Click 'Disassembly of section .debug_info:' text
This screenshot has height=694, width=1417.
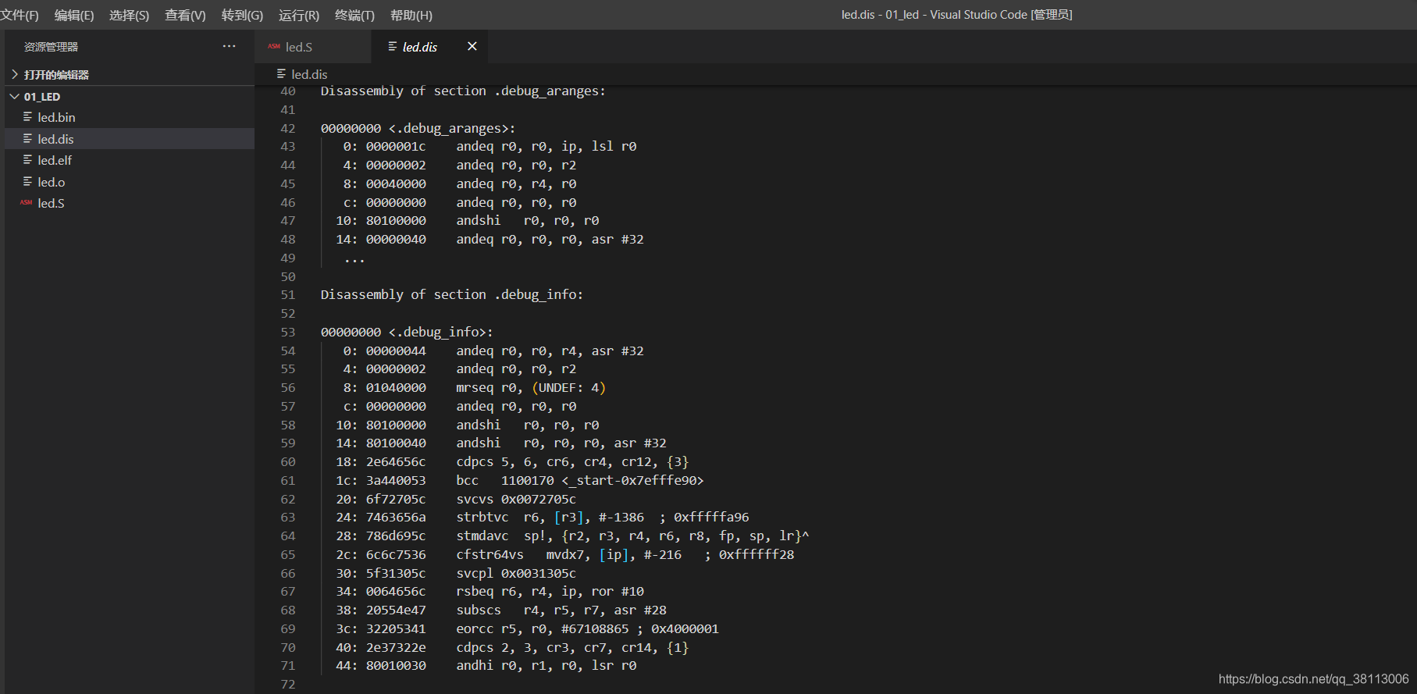[x=452, y=295]
